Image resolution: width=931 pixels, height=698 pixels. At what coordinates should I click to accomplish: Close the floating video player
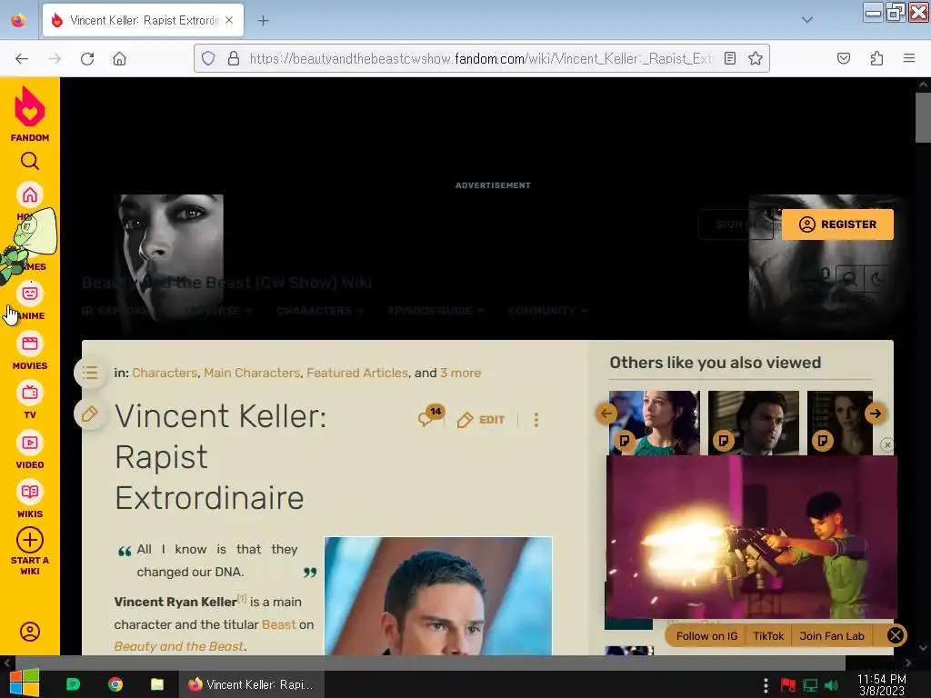tap(887, 444)
